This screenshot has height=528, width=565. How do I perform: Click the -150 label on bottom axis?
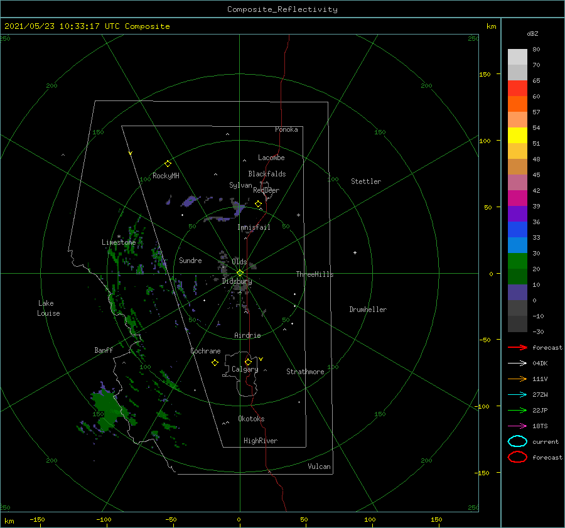37,519
